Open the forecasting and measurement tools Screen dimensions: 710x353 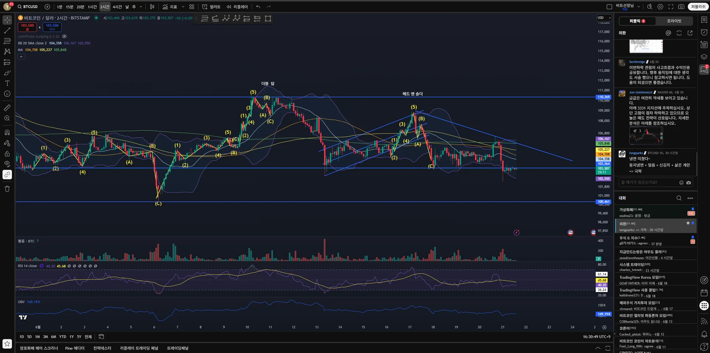tap(7, 62)
